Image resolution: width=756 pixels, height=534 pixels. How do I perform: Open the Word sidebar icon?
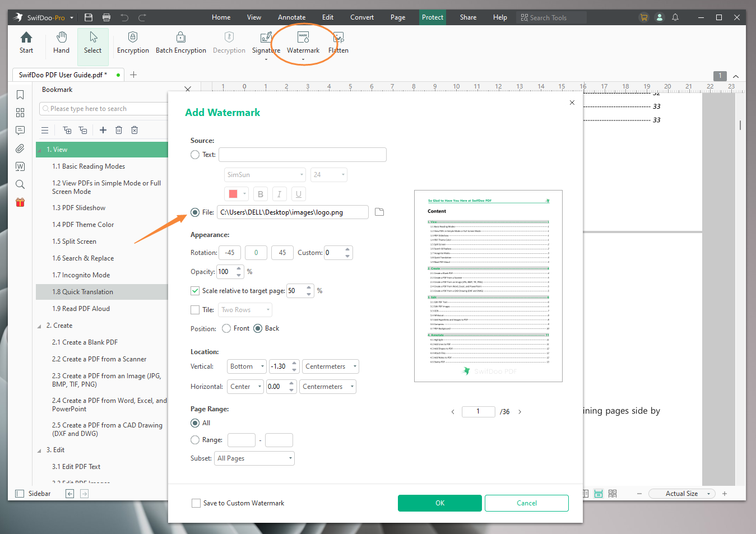[x=20, y=166]
